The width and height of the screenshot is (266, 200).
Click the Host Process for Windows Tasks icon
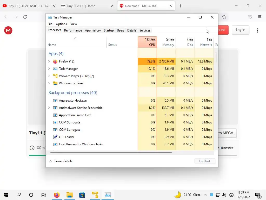[x=55, y=144]
